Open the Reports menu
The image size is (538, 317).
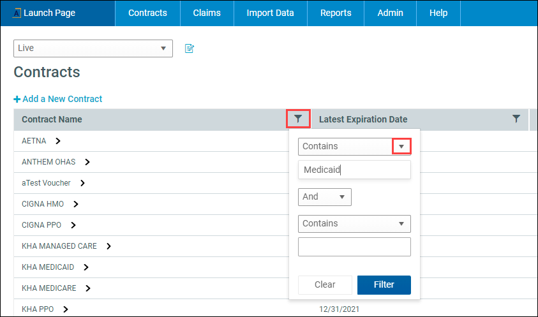[x=335, y=13]
